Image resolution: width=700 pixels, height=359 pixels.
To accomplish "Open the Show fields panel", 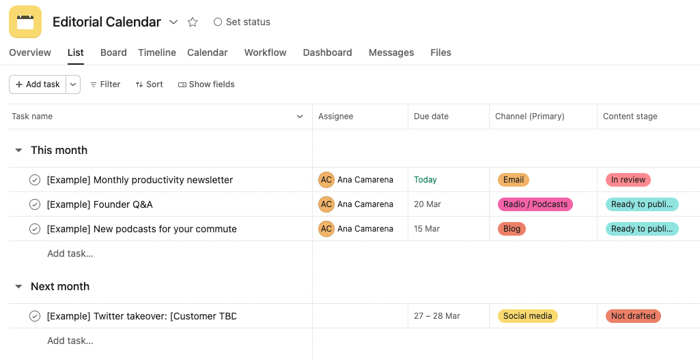I will [206, 84].
